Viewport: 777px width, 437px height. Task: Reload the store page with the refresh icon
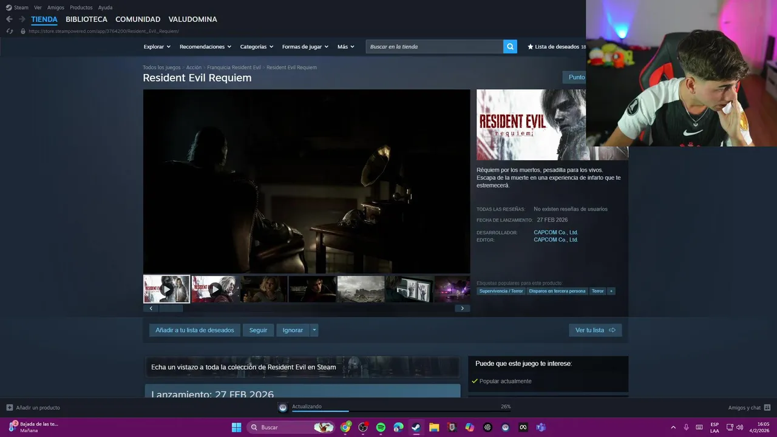coord(9,31)
